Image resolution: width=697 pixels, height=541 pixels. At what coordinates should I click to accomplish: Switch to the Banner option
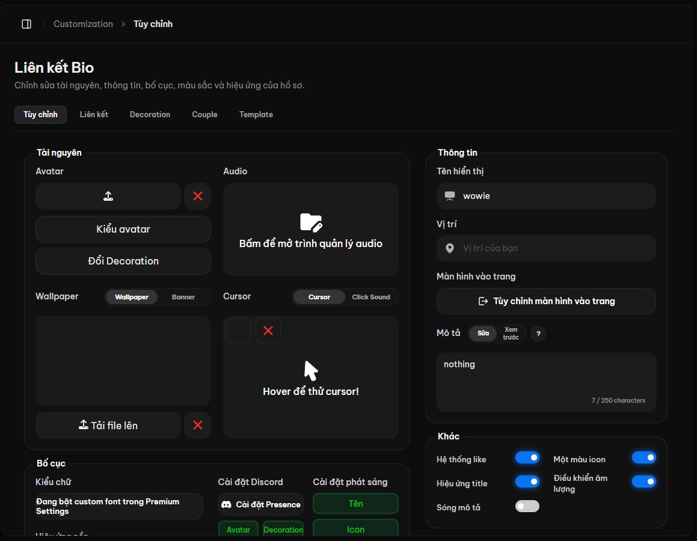coord(183,297)
